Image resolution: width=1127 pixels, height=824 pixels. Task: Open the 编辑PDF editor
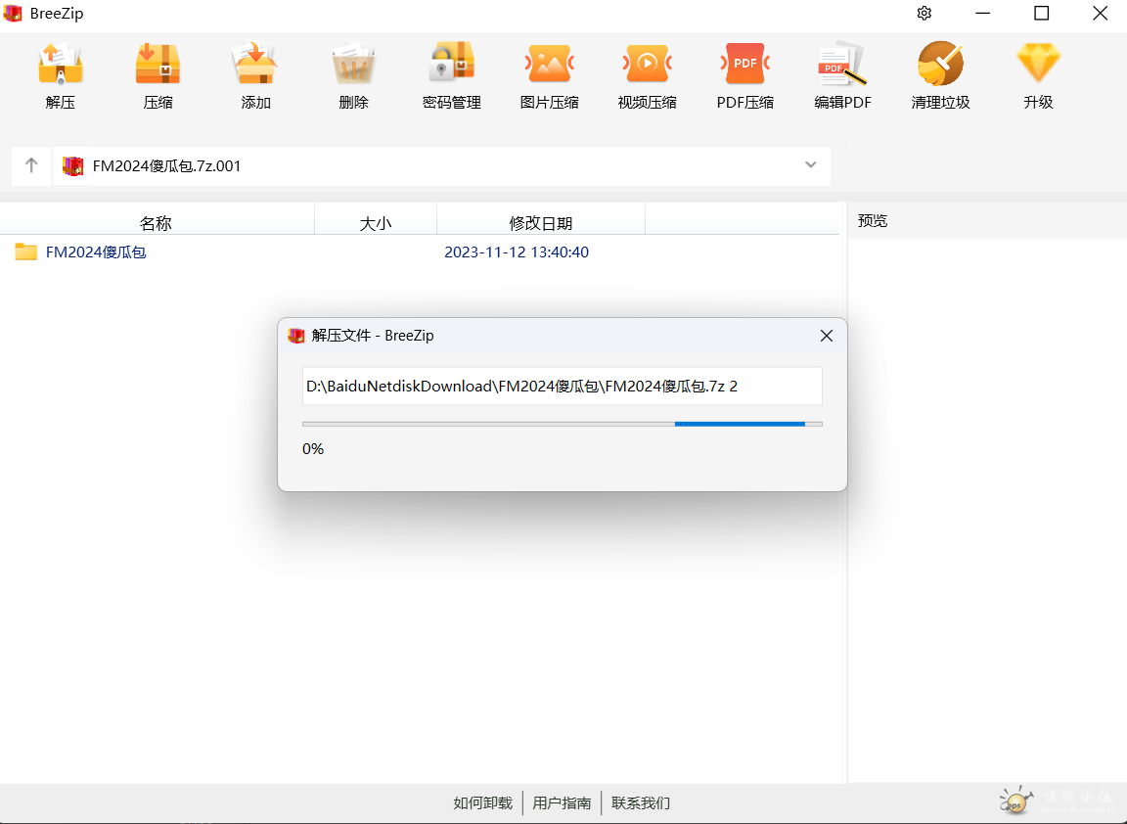(x=842, y=65)
